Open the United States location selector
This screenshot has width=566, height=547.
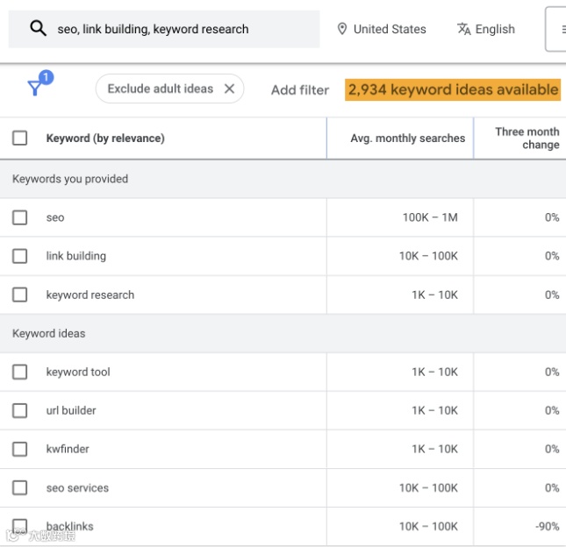click(390, 29)
